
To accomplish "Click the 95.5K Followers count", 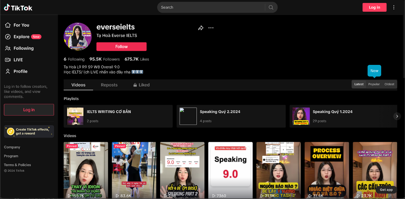I will (105, 59).
